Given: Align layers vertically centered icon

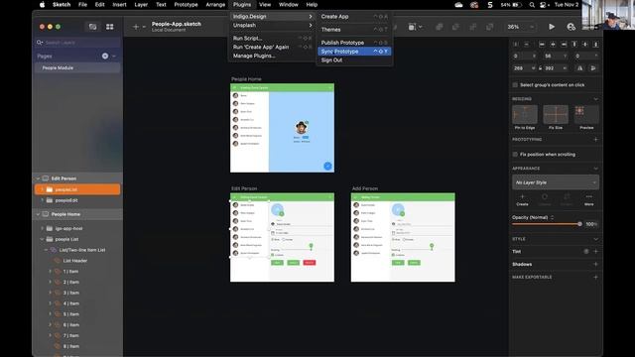Looking at the screenshot, I should (584, 44).
